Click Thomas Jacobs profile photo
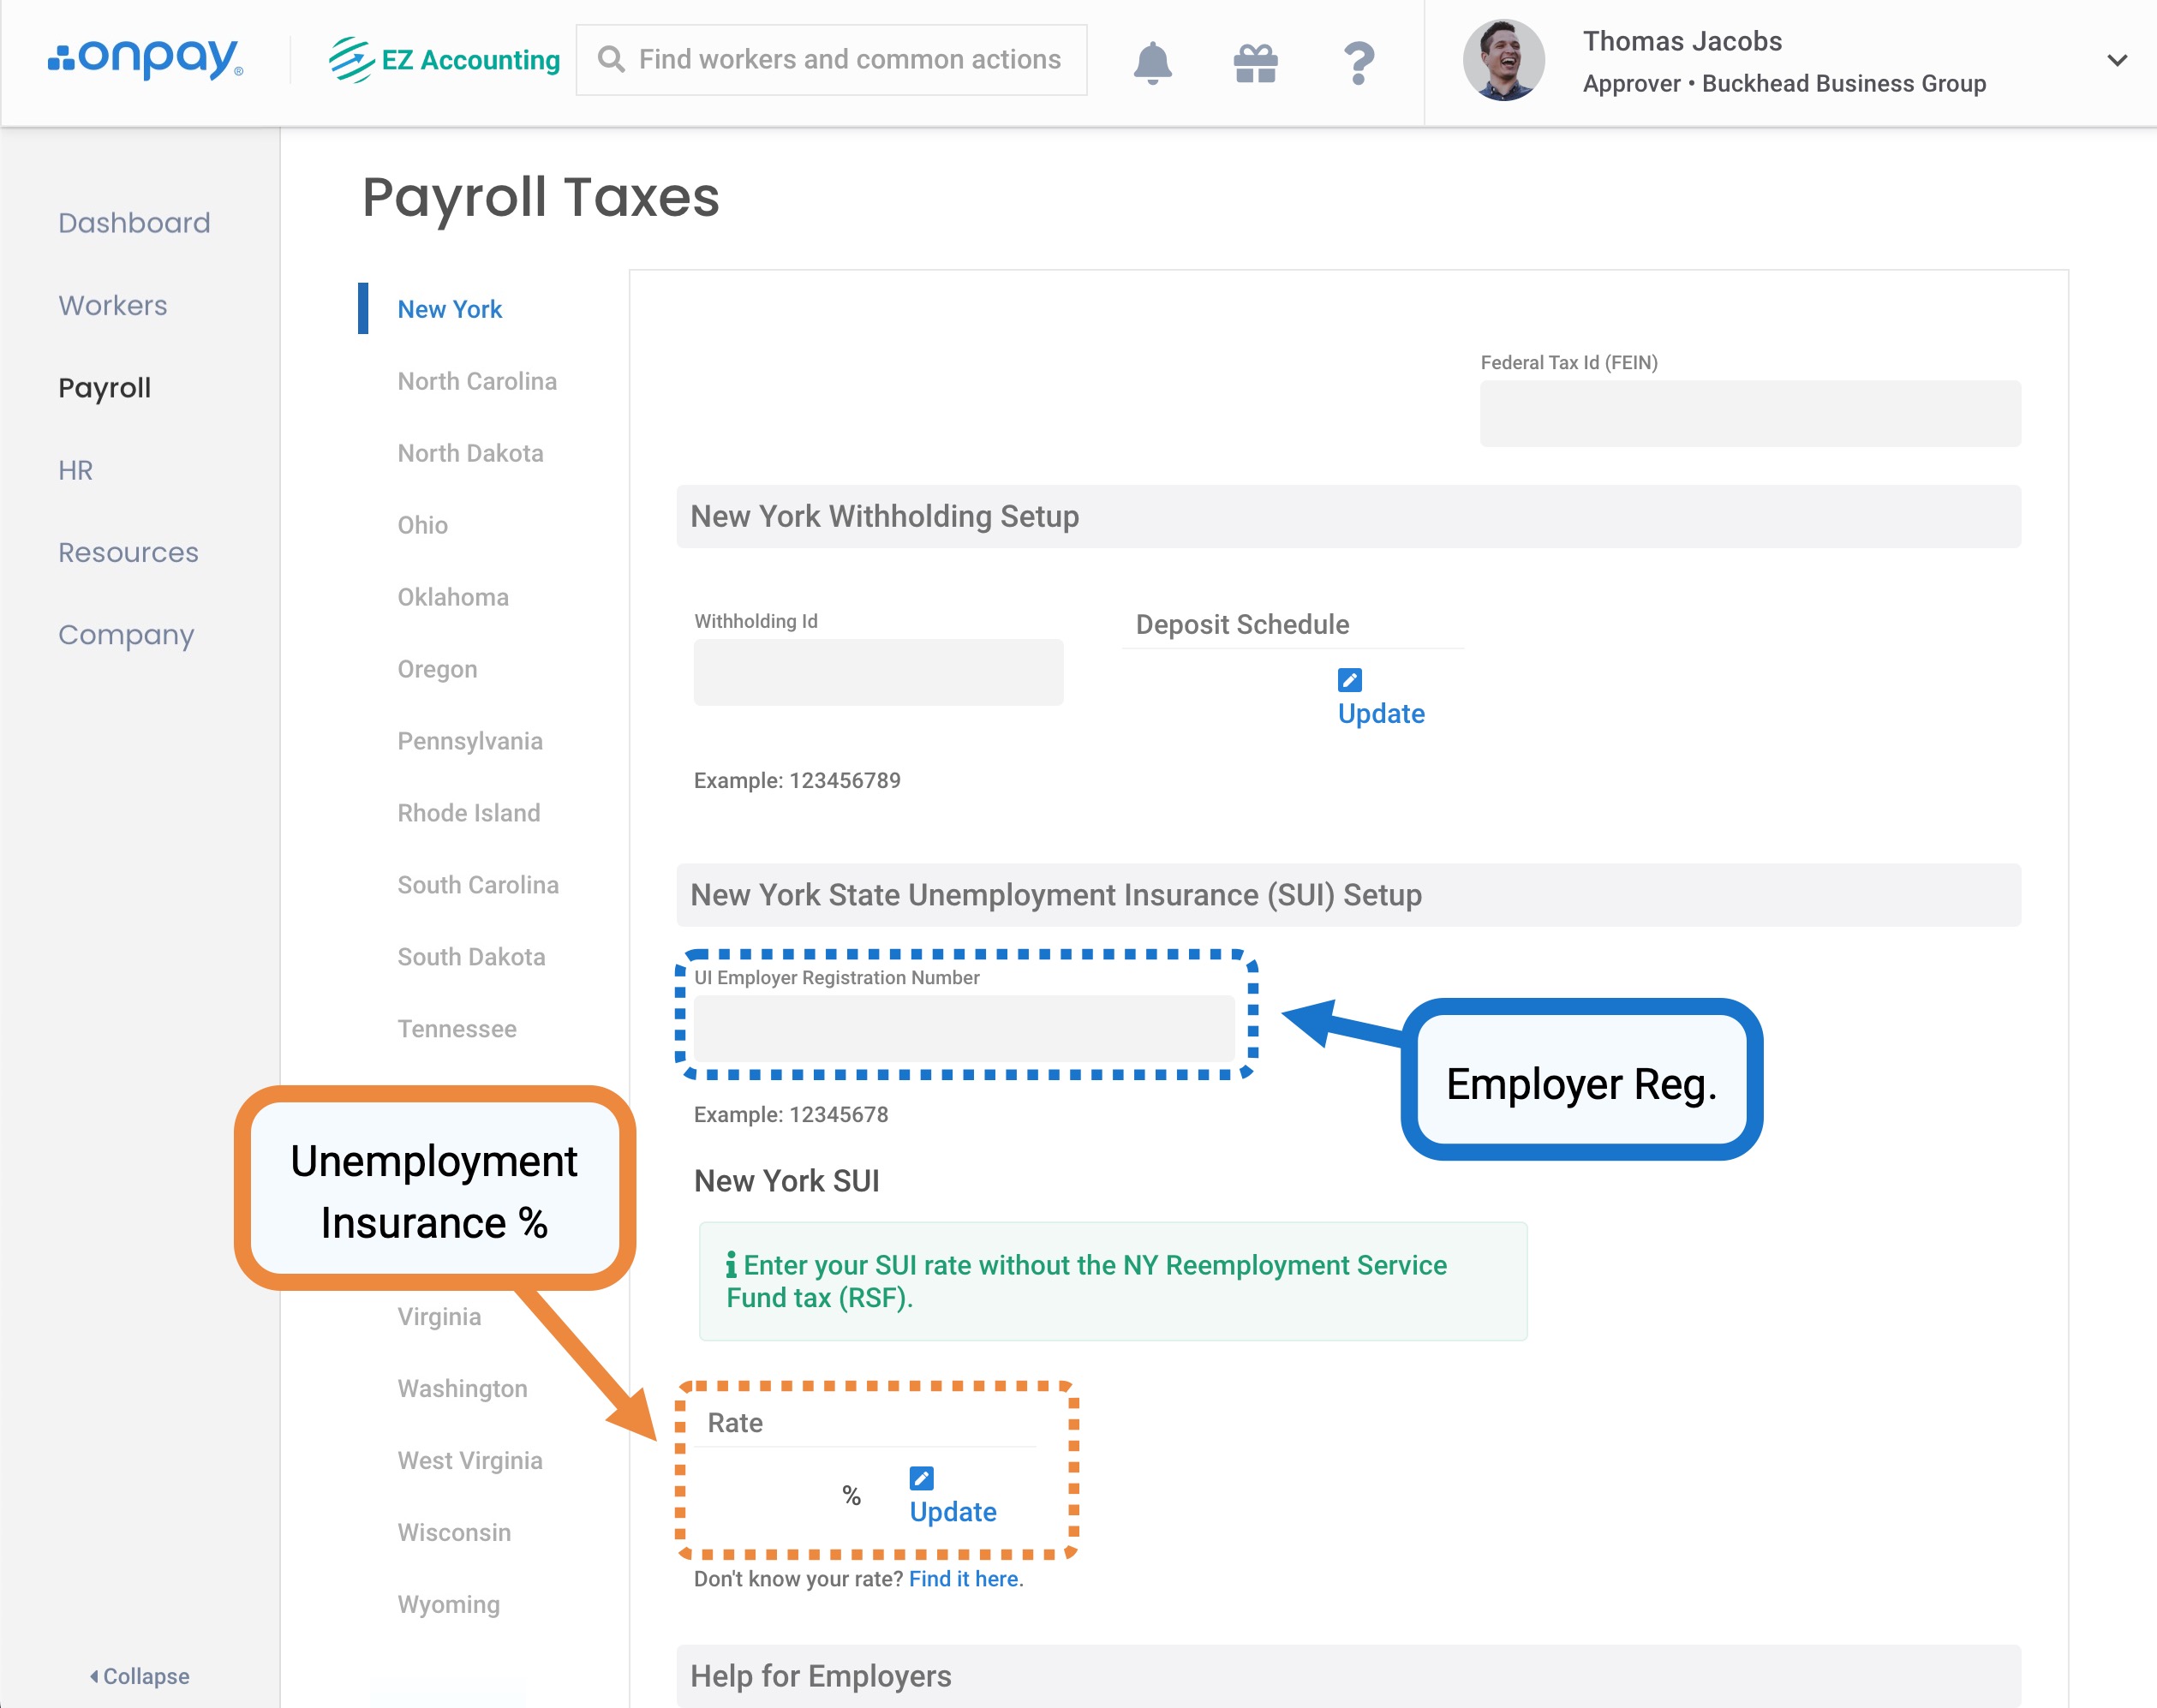This screenshot has height=1708, width=2157. 1503,60
